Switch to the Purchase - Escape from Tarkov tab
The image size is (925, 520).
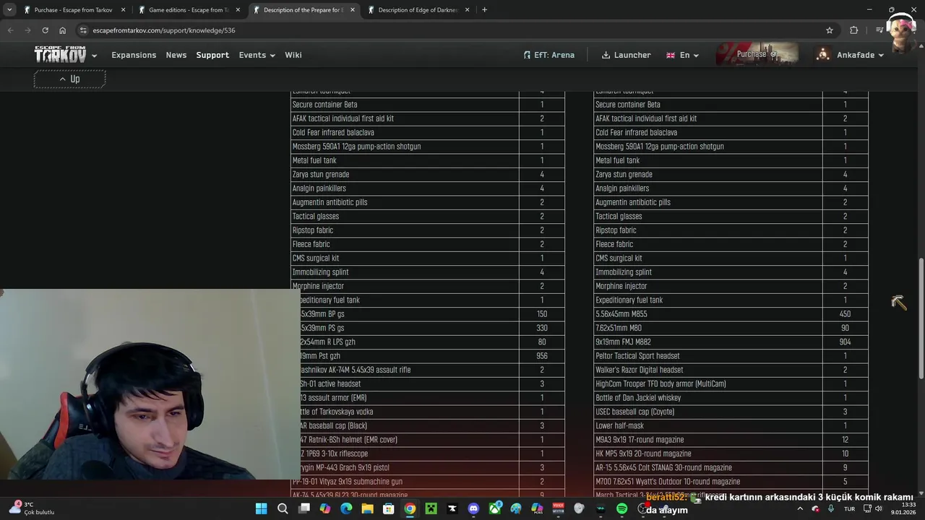pos(73,10)
